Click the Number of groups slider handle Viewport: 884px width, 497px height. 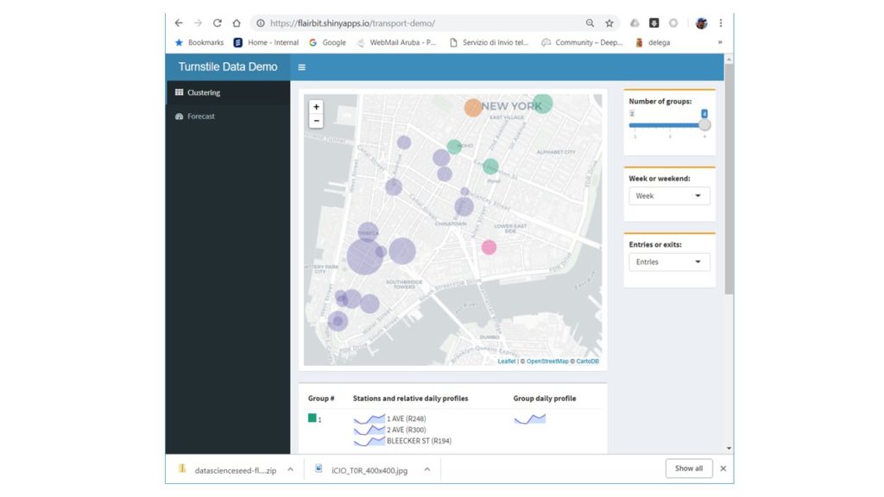(704, 125)
